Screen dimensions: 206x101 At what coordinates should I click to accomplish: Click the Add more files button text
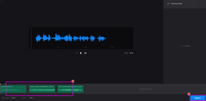(177, 4)
